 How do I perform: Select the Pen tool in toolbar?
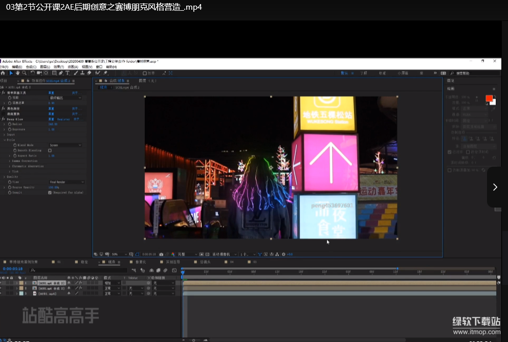tap(61, 73)
